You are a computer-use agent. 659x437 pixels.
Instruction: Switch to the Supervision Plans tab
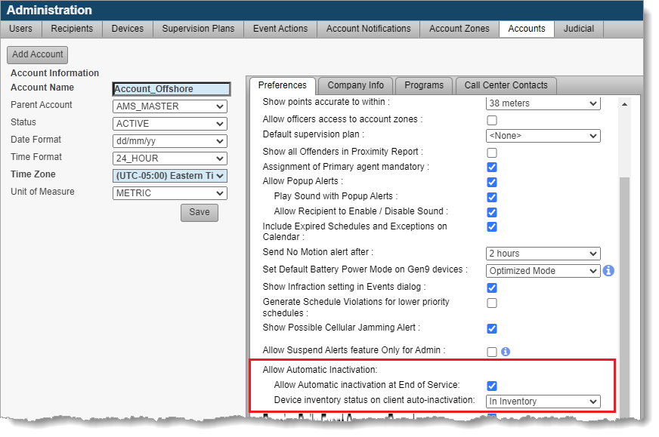pos(198,29)
